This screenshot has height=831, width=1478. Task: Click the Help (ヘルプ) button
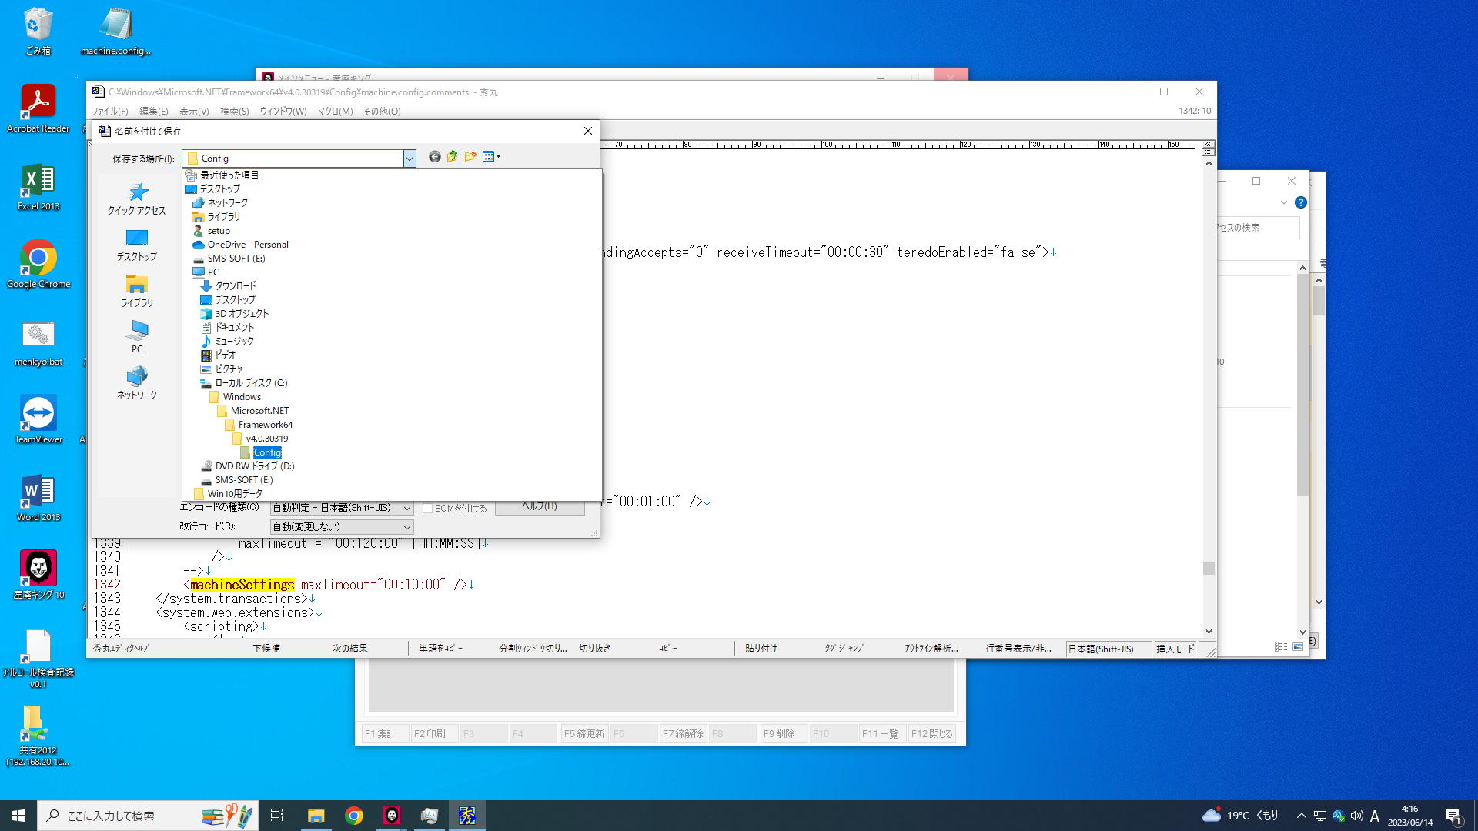coord(540,507)
